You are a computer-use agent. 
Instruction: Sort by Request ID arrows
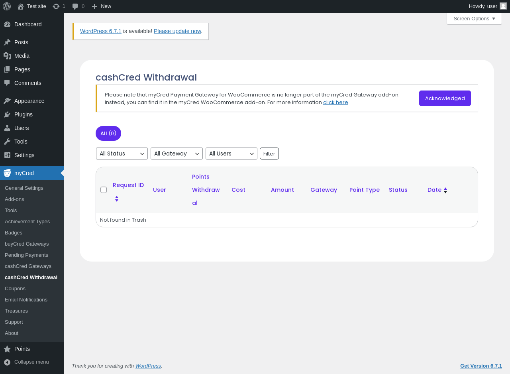[117, 199]
